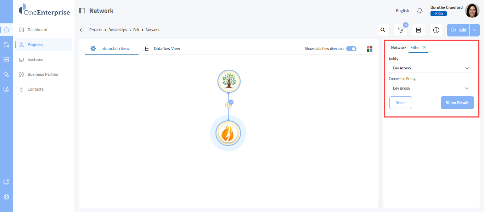Open settings gear in left rail
The height and width of the screenshot is (212, 484).
coord(6,197)
